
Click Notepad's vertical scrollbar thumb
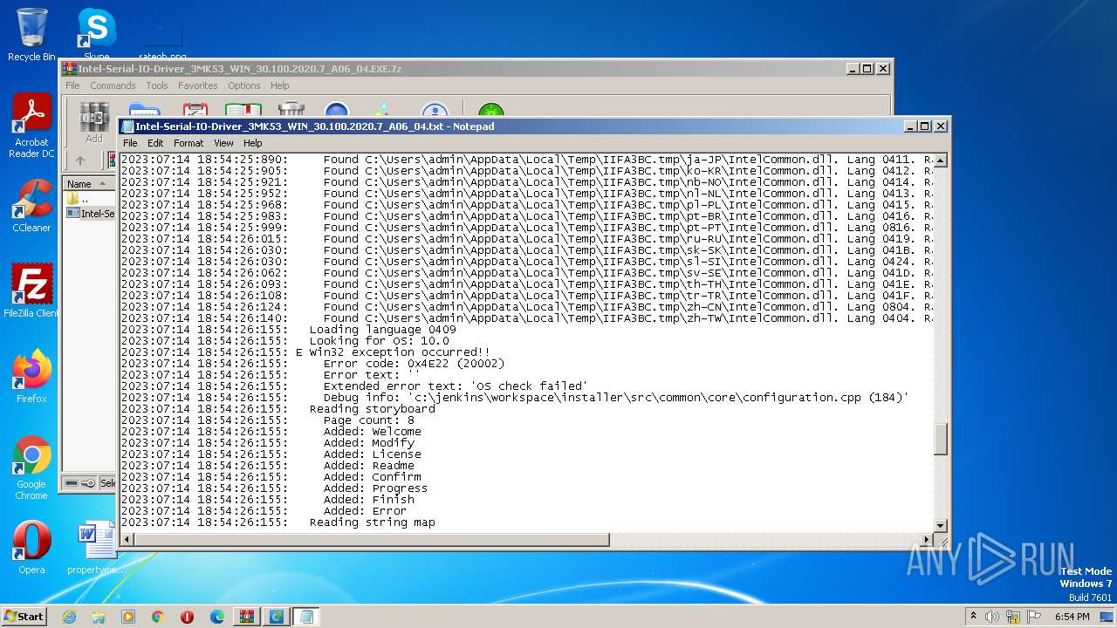pyautogui.click(x=940, y=440)
